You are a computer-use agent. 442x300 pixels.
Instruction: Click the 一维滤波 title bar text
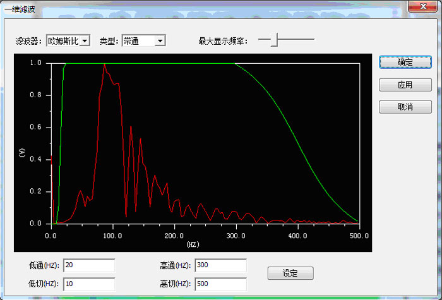pyautogui.click(x=20, y=8)
